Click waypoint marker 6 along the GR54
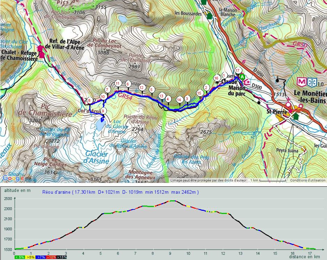 point(128,84)
